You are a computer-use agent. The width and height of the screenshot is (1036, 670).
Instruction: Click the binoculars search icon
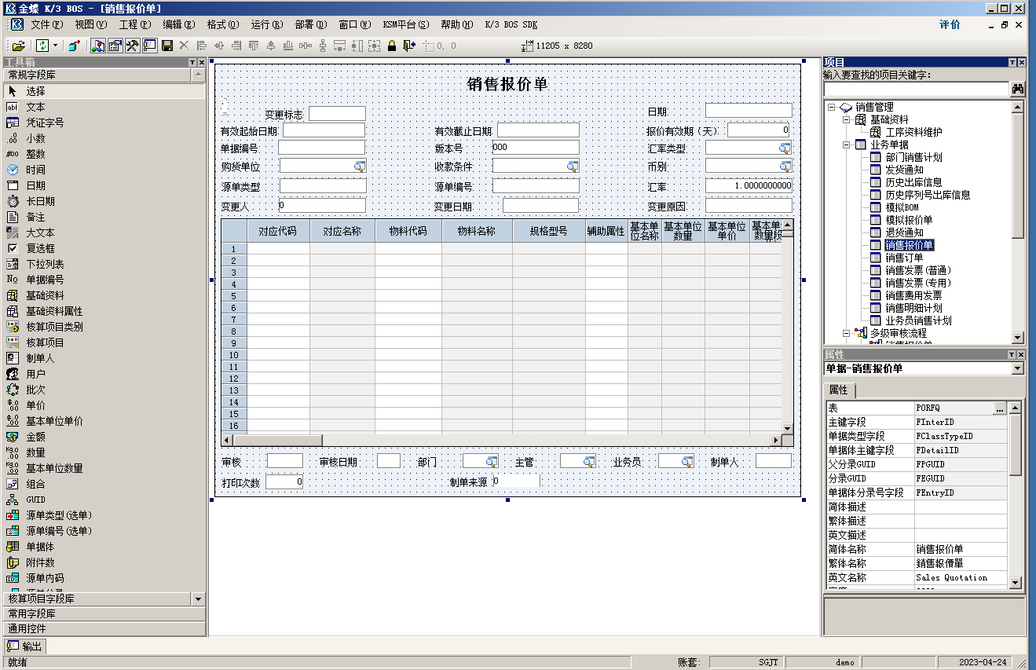coord(1018,90)
